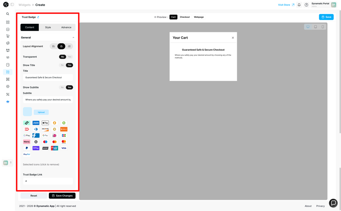This screenshot has height=211, width=341.
Task: Select the iDEAL payment icon
Action: coord(54,136)
